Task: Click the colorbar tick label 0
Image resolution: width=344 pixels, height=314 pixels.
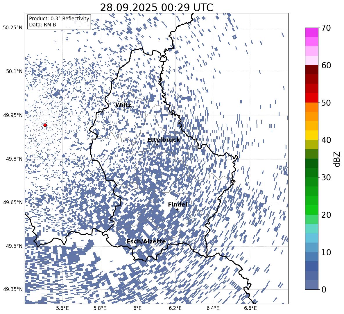Action: (x=324, y=289)
